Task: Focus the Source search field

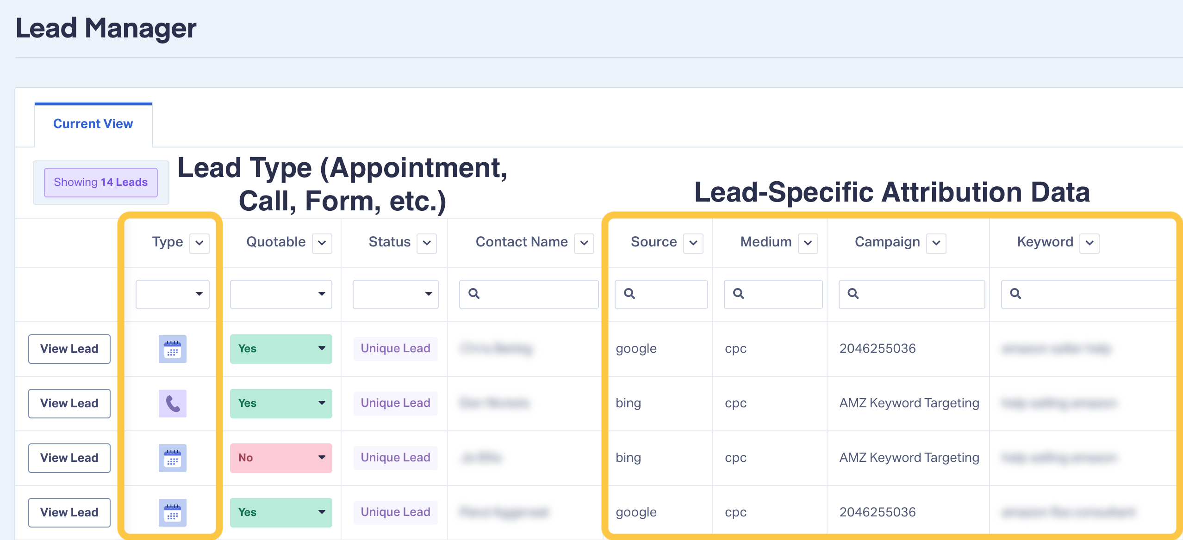Action: [661, 294]
